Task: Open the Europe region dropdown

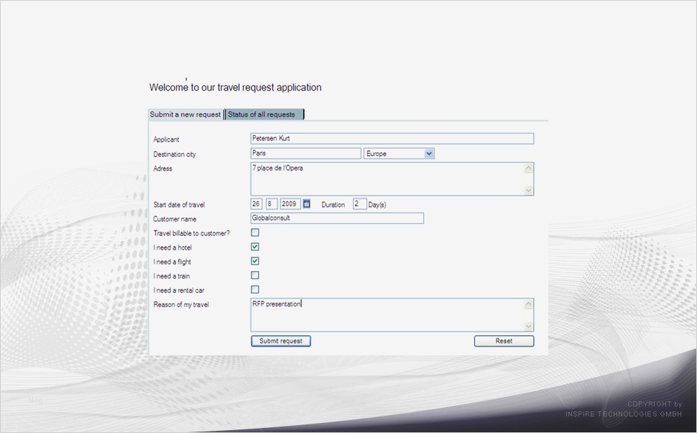Action: (x=399, y=153)
